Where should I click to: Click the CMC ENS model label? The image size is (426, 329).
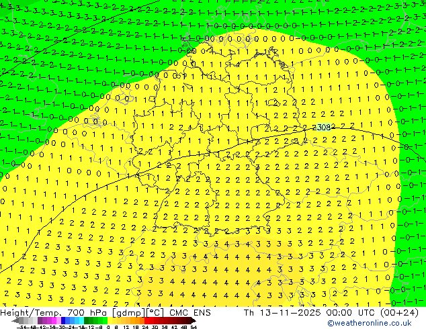point(190,313)
